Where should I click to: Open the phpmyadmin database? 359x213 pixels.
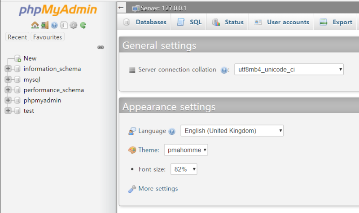(x=42, y=100)
